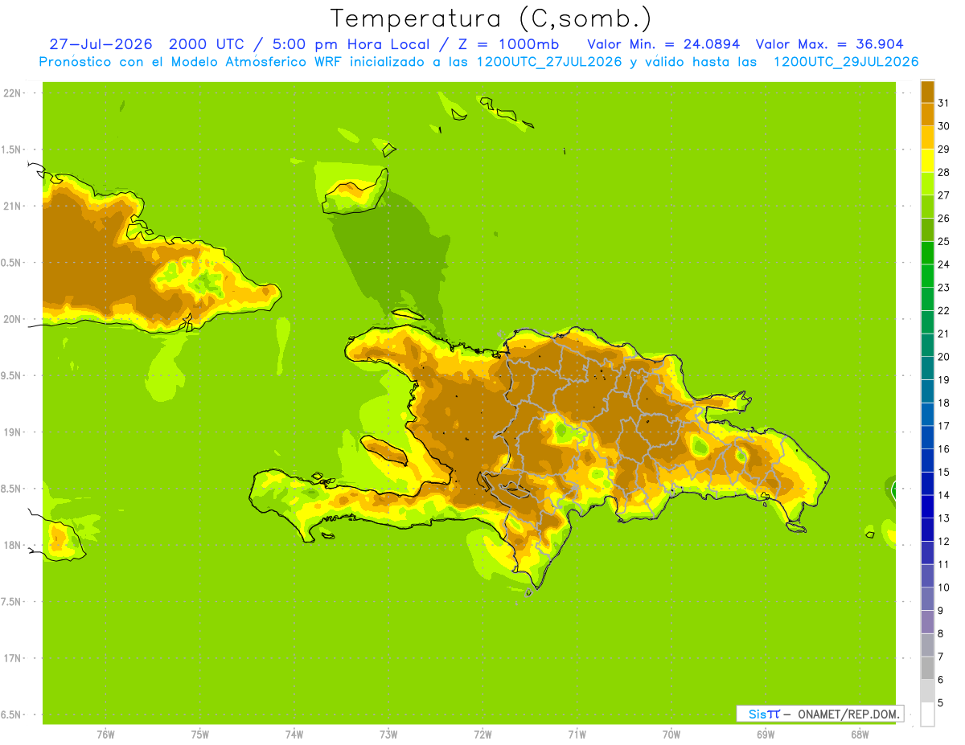Click the "Valor Max. = 36.904" value
The width and height of the screenshot is (965, 745).
pos(830,44)
